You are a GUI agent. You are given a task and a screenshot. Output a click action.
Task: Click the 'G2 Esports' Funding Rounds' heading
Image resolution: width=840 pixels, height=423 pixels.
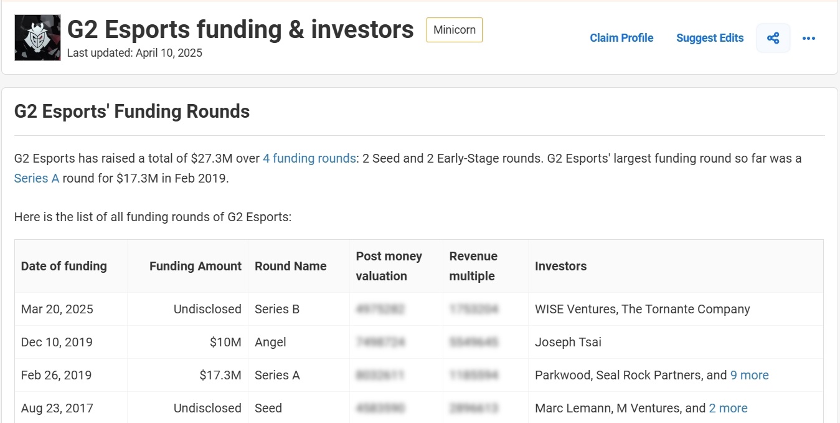[132, 112]
